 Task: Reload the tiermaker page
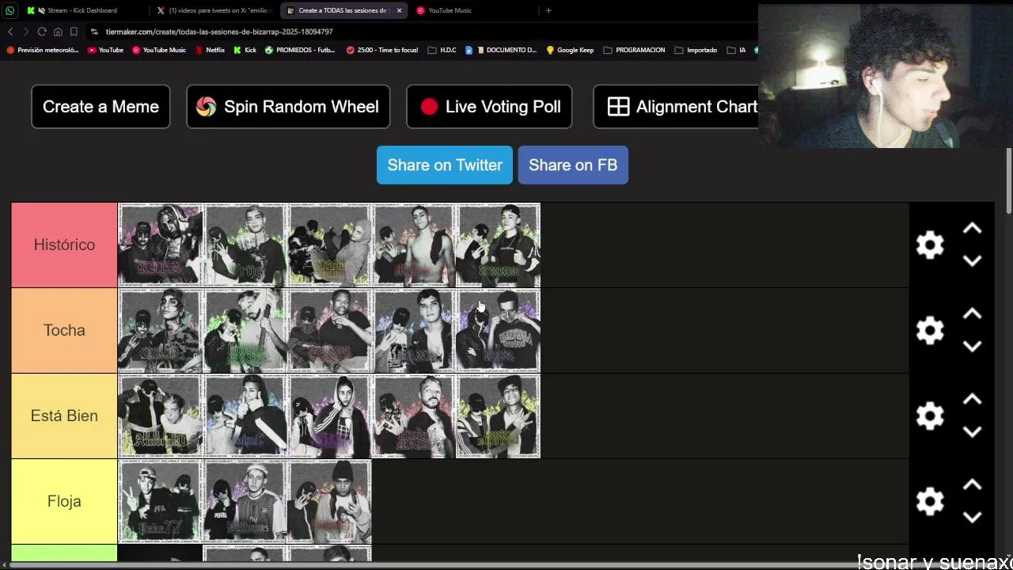pyautogui.click(x=42, y=32)
